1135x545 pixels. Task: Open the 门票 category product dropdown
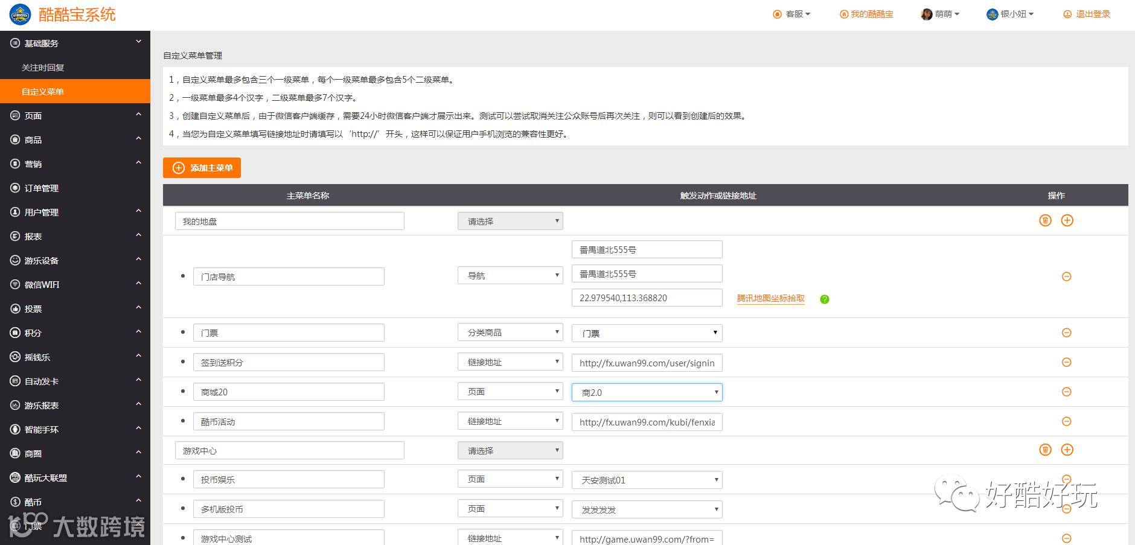647,333
